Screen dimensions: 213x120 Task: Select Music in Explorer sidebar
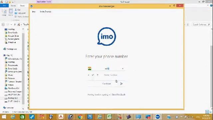coord(9,75)
